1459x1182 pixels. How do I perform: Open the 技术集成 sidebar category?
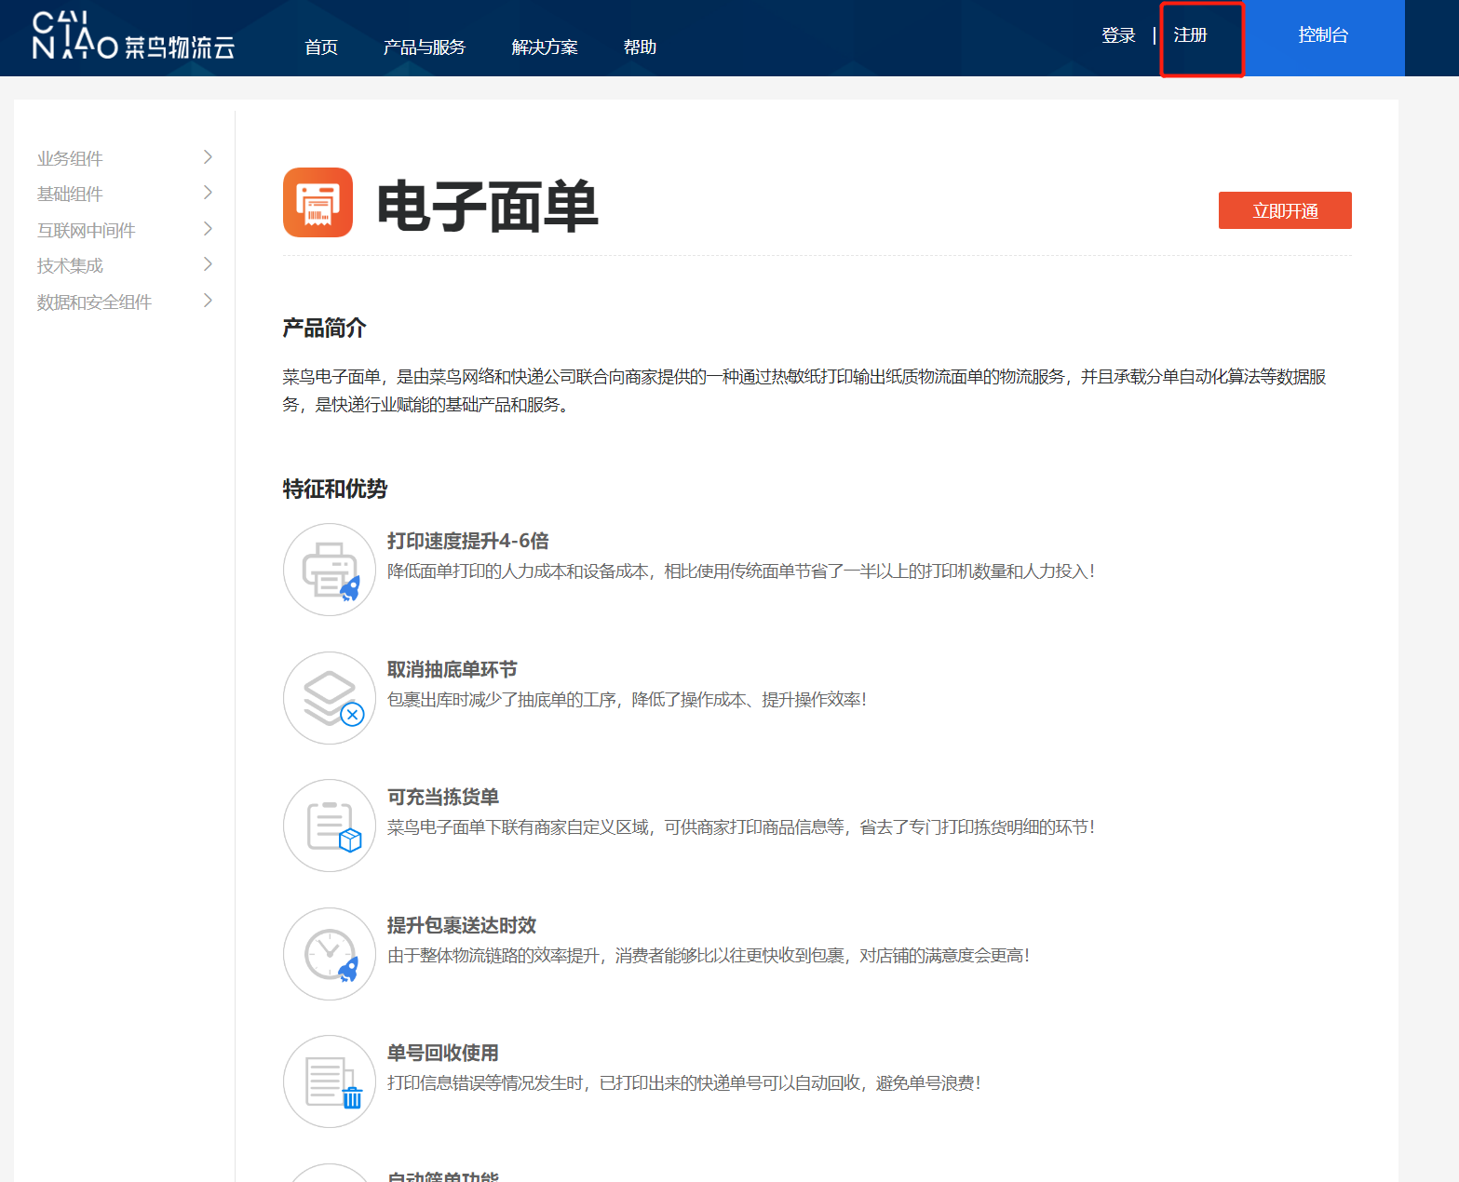tap(70, 265)
